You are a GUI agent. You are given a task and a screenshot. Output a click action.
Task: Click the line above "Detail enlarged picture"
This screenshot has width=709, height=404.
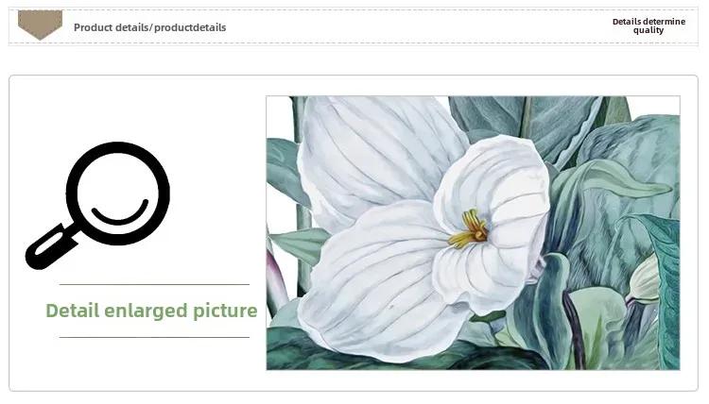tap(154, 284)
